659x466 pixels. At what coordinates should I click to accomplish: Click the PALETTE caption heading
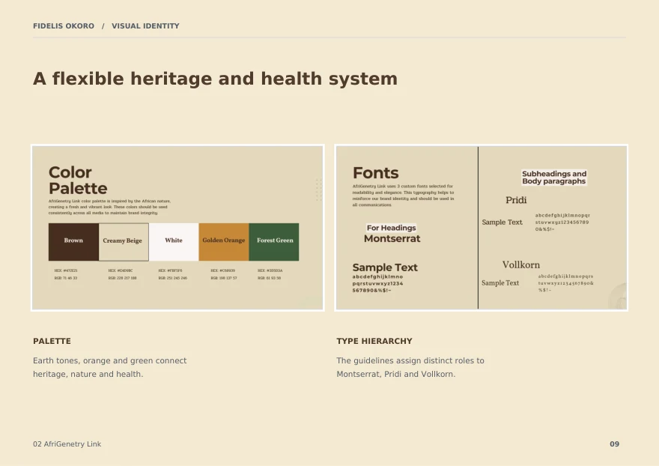(52, 341)
